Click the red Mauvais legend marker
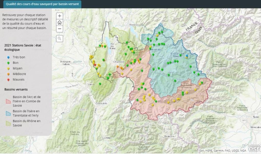The image size is (261, 154). (x=8, y=80)
